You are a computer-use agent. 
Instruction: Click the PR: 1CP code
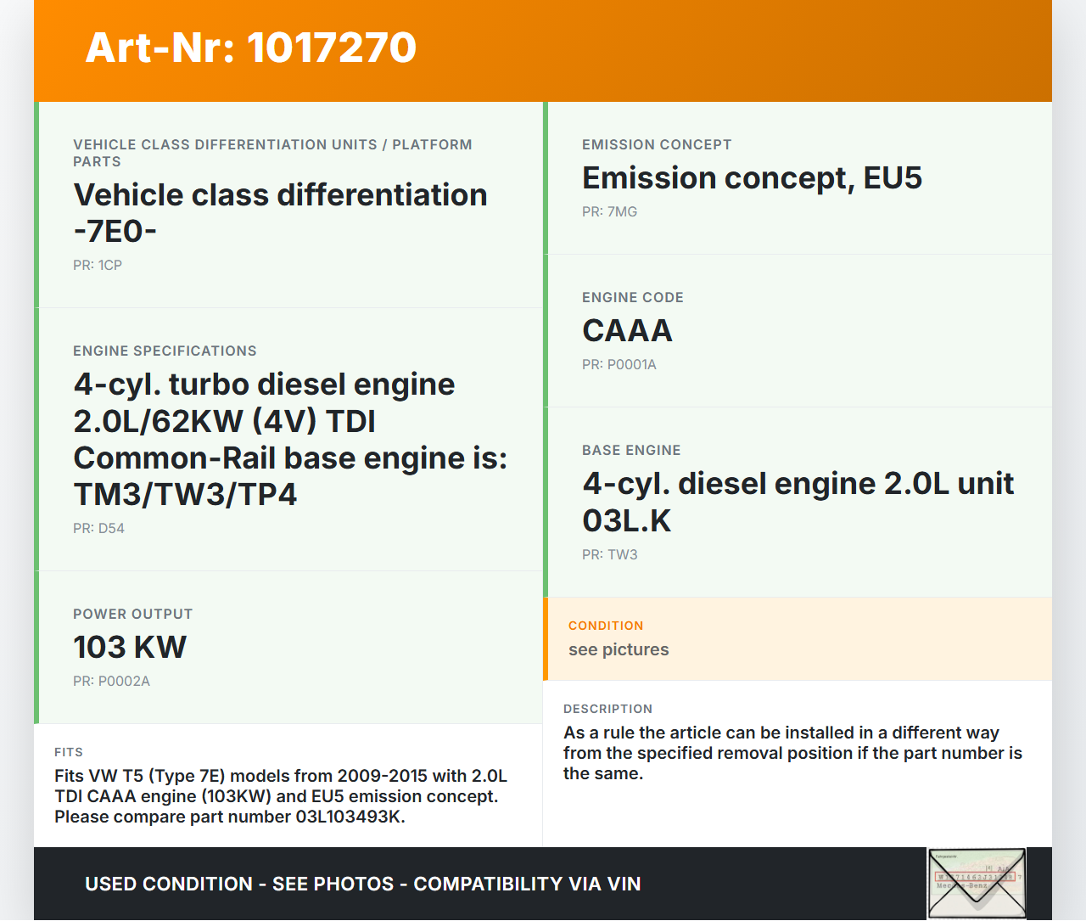tap(98, 266)
